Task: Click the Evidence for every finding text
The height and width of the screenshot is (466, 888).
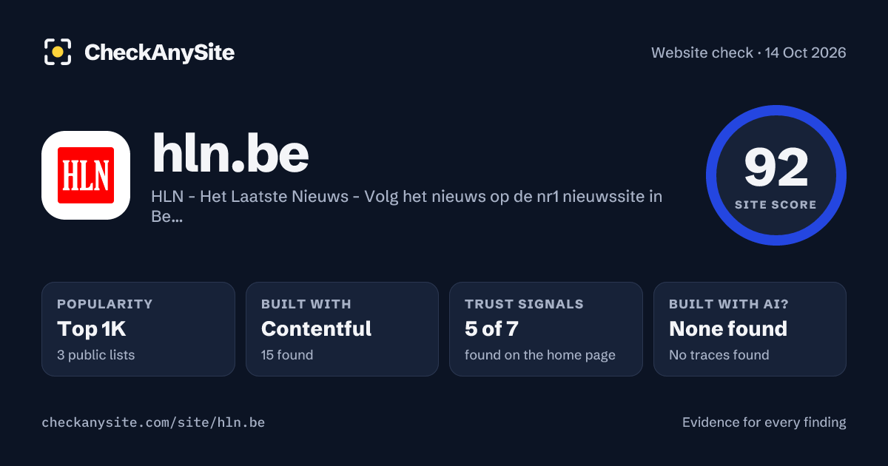Action: (x=764, y=422)
